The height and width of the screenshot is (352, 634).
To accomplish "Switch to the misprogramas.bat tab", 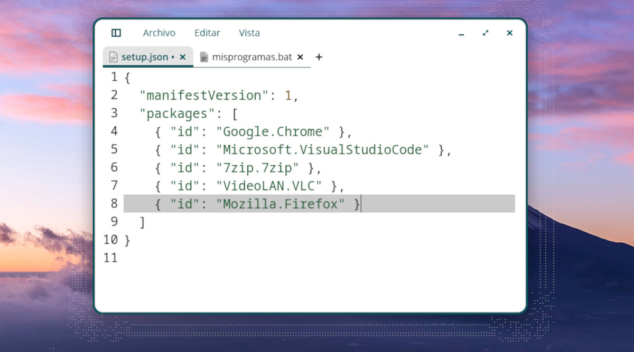I will point(251,57).
